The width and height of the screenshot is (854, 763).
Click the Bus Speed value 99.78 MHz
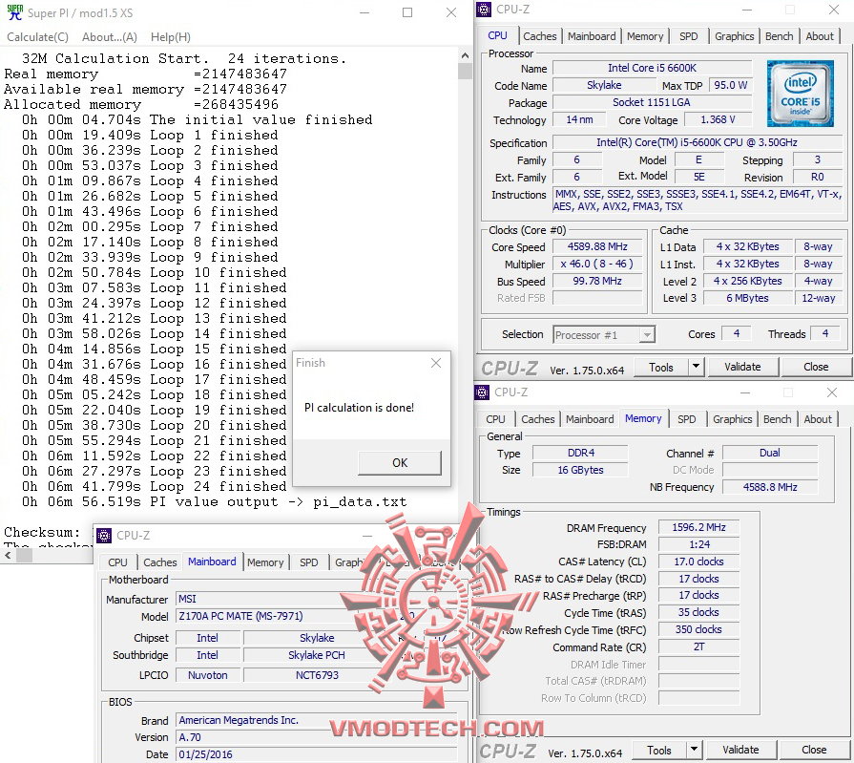tap(597, 281)
